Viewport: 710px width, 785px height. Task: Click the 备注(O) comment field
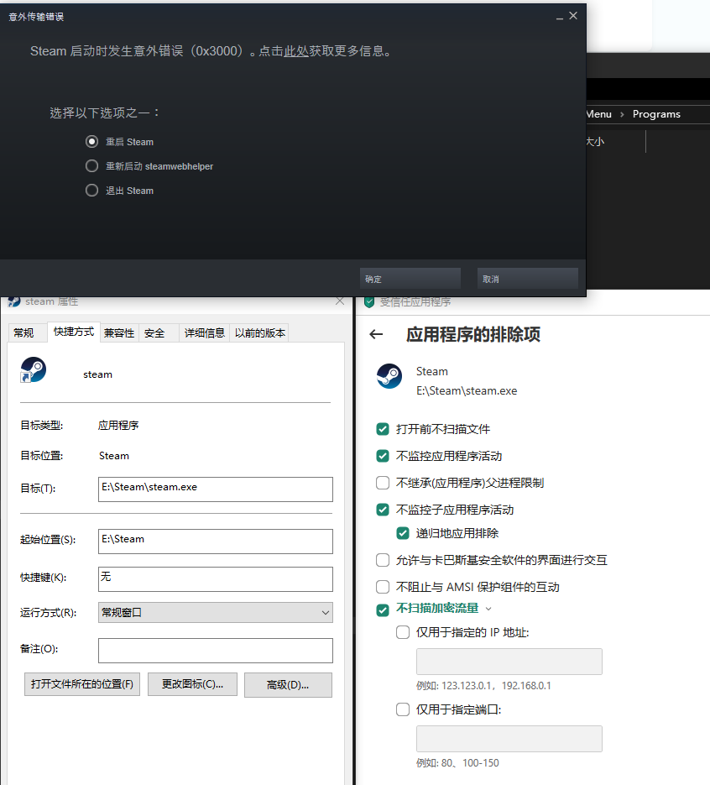click(215, 651)
